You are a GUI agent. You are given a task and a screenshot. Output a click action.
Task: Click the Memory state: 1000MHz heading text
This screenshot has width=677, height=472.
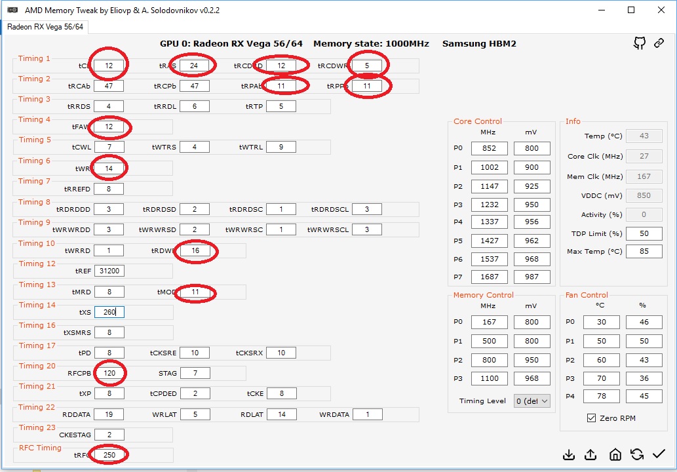[371, 44]
